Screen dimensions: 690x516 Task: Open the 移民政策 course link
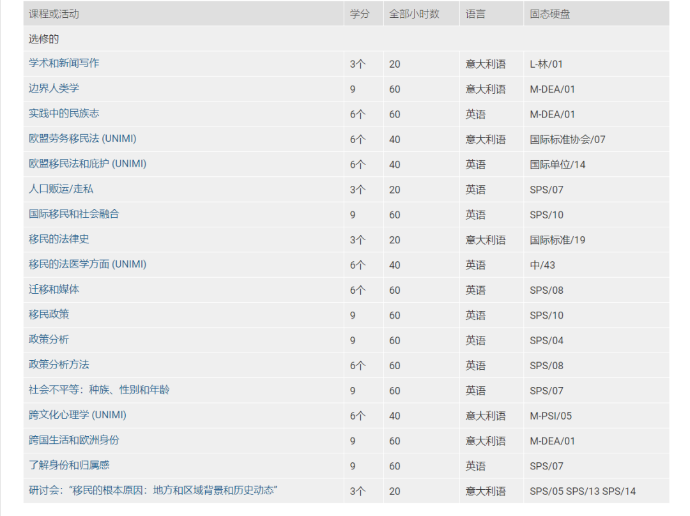coord(49,315)
